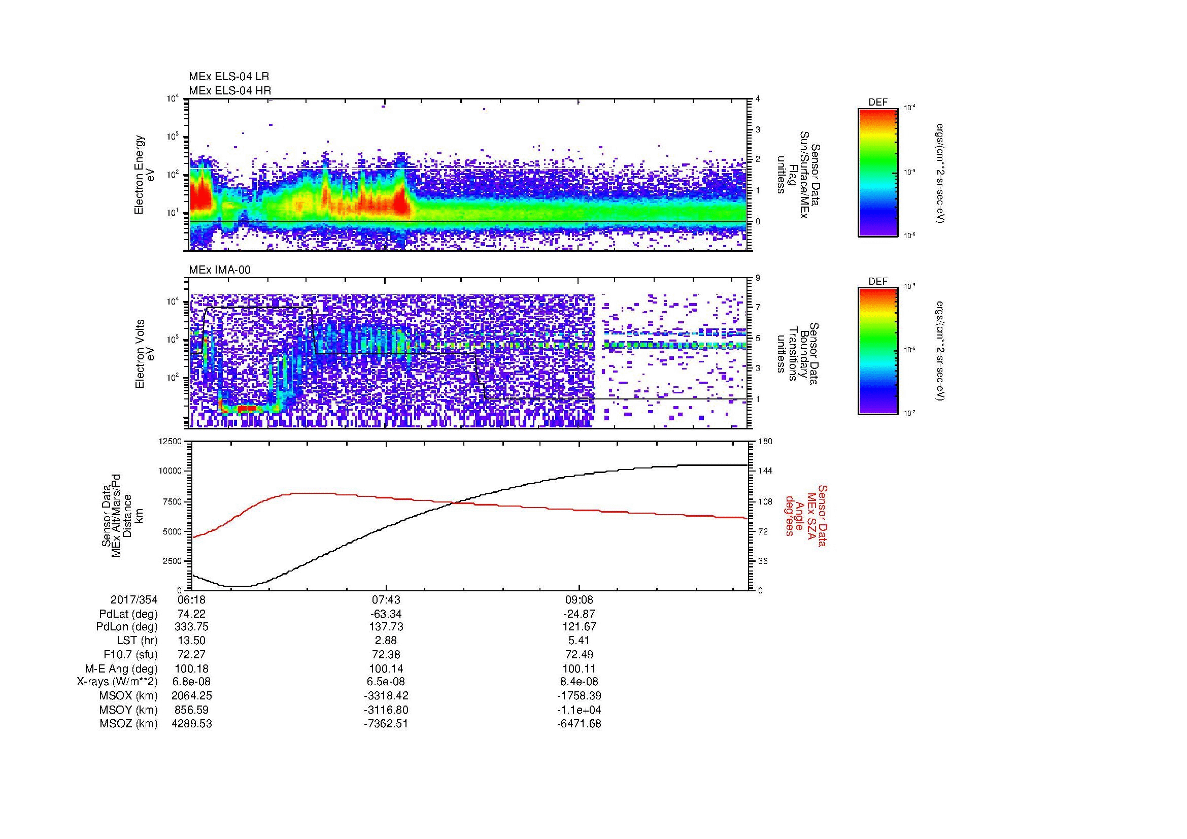Click the X-rays value '6.5e-08'
Viewport: 1187px width, 839px height.
(x=386, y=682)
